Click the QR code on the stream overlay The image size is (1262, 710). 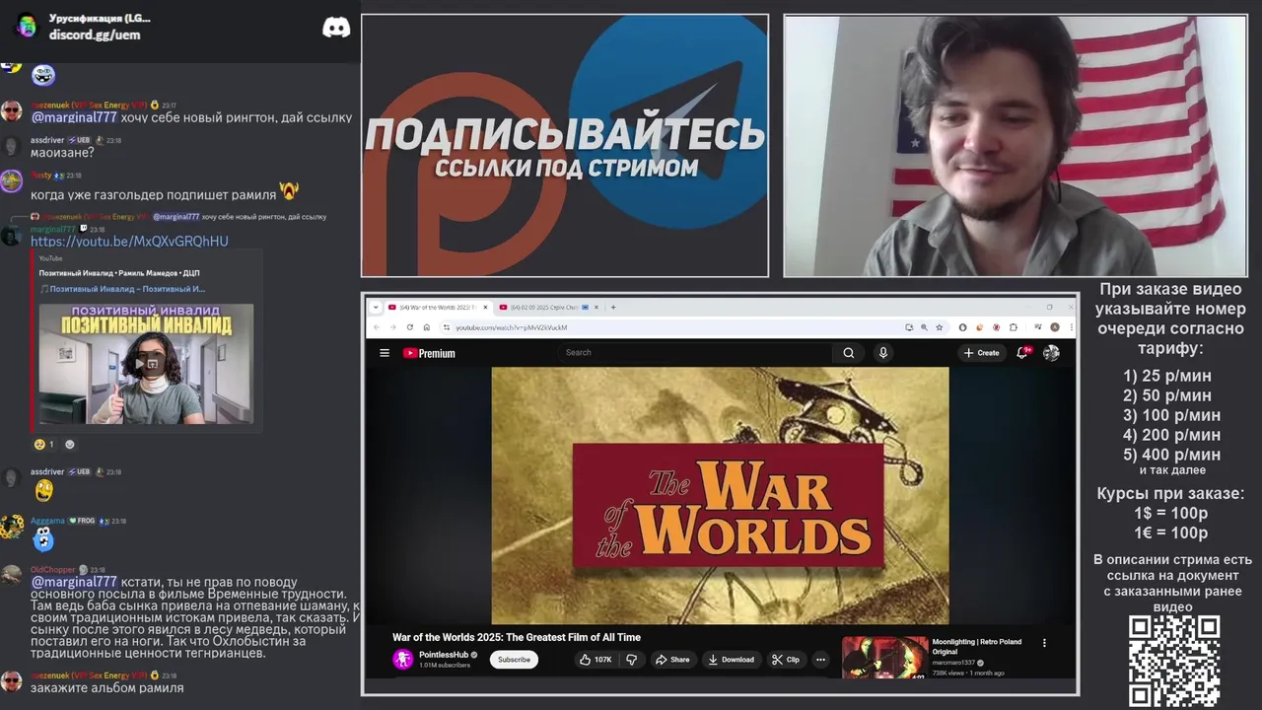(x=1174, y=662)
